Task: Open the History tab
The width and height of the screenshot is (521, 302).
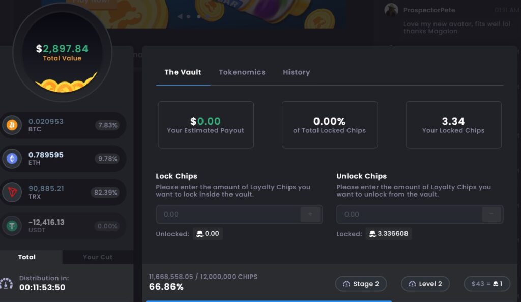Action: coord(297,72)
